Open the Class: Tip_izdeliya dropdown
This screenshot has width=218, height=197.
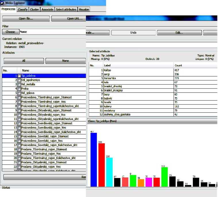click(153, 121)
